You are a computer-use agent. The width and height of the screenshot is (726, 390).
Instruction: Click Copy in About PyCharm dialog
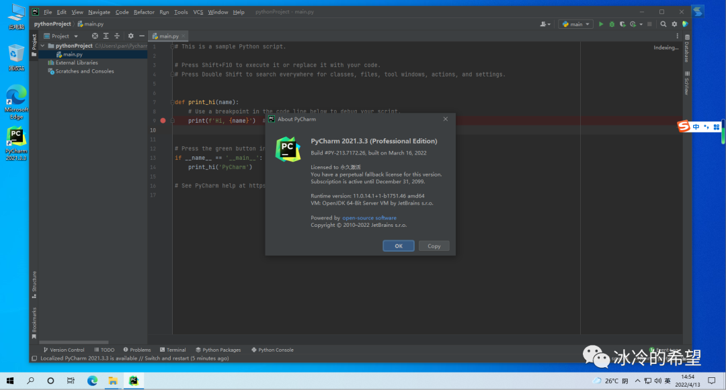pyautogui.click(x=434, y=246)
